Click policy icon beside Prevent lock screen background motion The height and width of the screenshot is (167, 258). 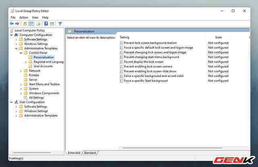point(121,43)
